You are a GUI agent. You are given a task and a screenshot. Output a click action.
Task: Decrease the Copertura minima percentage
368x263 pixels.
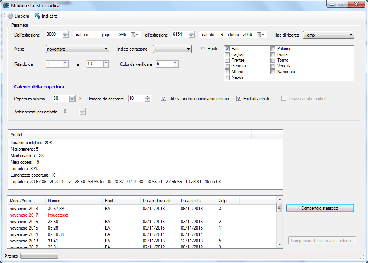pos(72,100)
